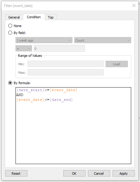Image resolution: width=140 pixels, height=182 pixels.
Task: Click the Min range input field
Action: click(65, 64)
